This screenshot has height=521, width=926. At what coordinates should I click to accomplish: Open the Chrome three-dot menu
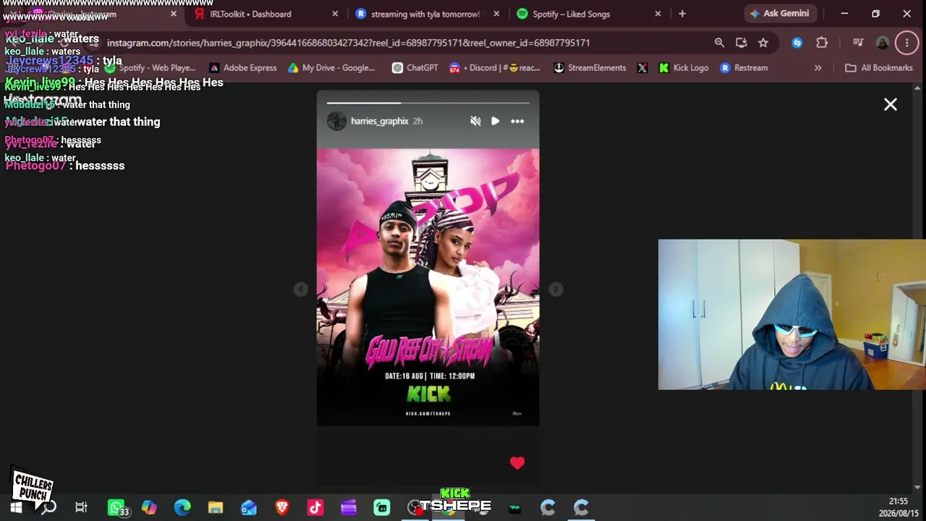[907, 43]
